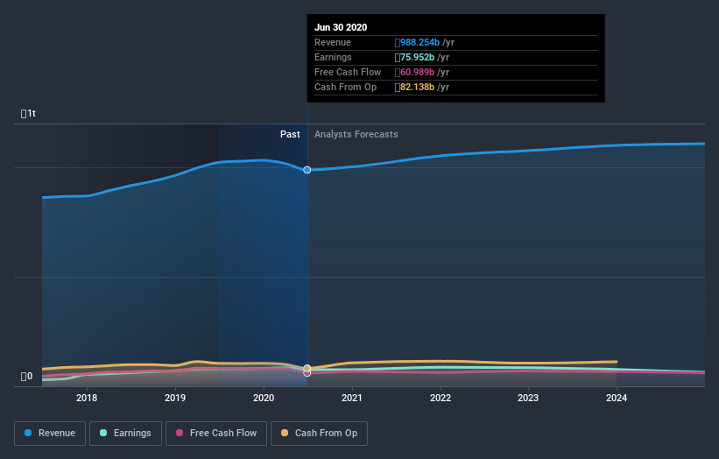Viewport: 719px width, 459px height.
Task: Click the 75.952b earnings value in tooltip
Action: tap(414, 57)
